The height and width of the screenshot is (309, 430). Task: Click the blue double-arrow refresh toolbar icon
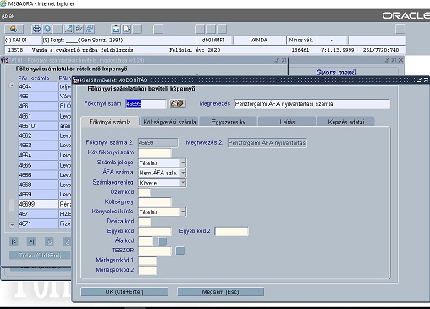(90, 29)
